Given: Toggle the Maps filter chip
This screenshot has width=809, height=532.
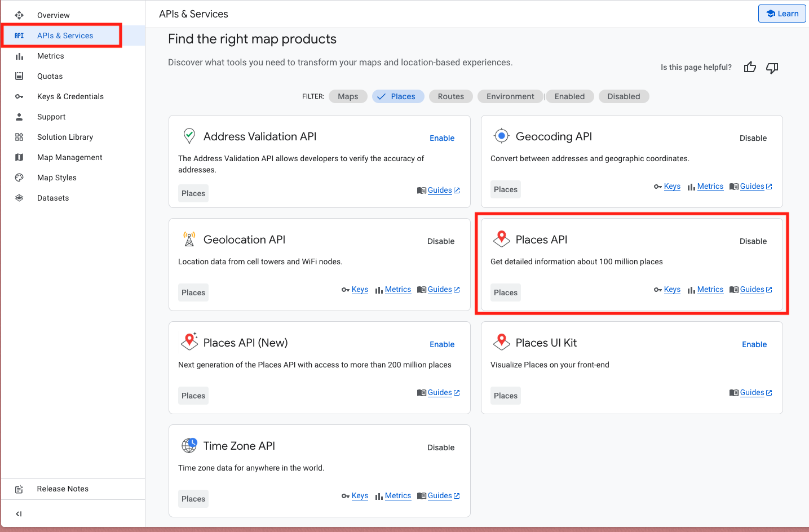Looking at the screenshot, I should tap(348, 96).
